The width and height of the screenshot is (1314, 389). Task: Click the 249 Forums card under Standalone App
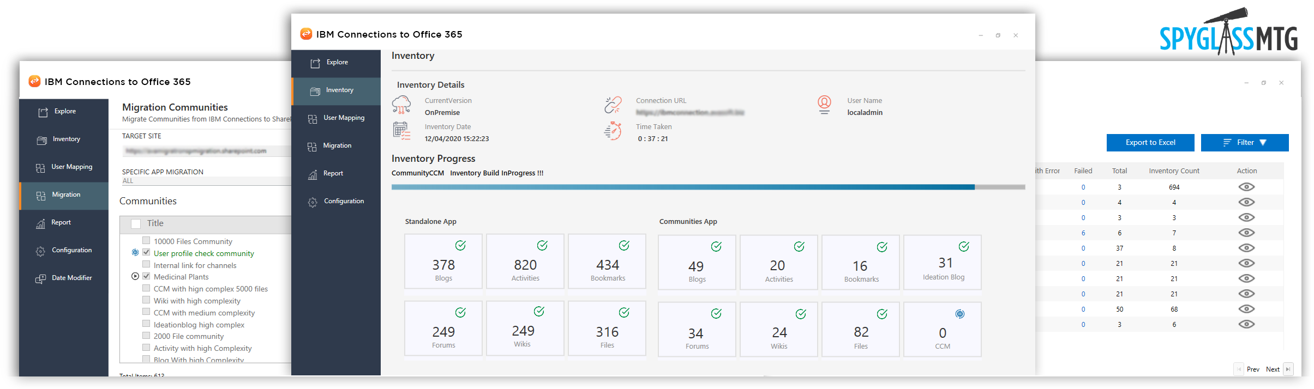coord(443,329)
